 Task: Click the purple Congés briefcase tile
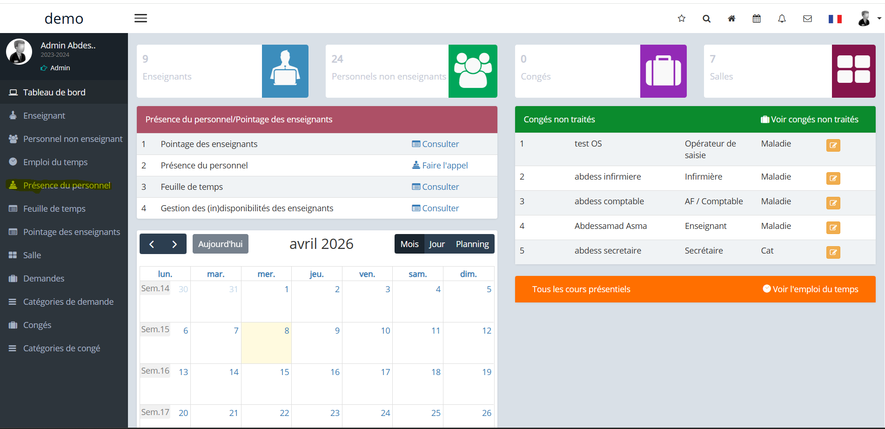pyautogui.click(x=663, y=71)
